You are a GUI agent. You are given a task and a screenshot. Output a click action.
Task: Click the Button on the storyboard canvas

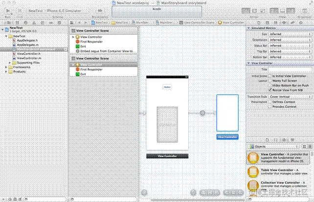pos(167,87)
